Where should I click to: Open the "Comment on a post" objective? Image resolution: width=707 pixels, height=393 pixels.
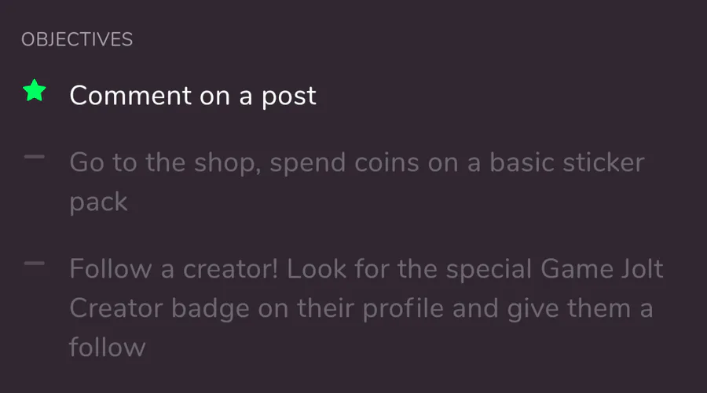tap(192, 96)
